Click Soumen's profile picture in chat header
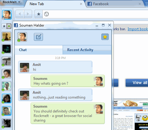 click(x=22, y=37)
